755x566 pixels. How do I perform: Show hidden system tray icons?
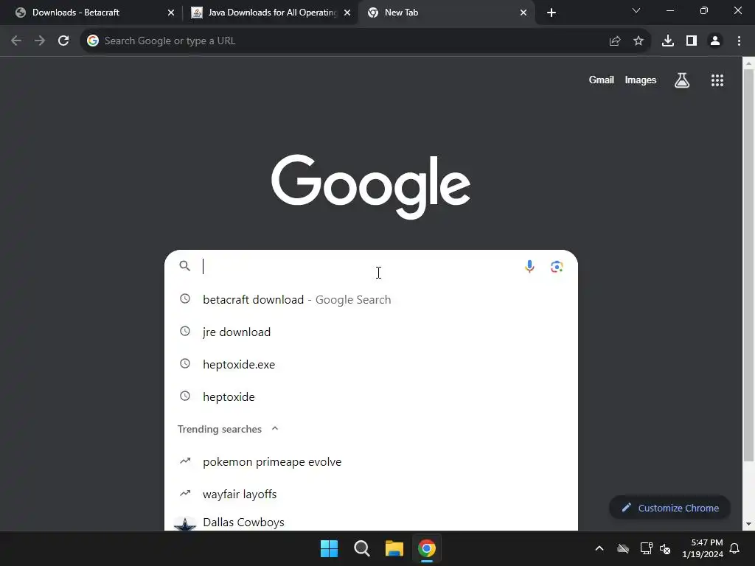pyautogui.click(x=599, y=548)
